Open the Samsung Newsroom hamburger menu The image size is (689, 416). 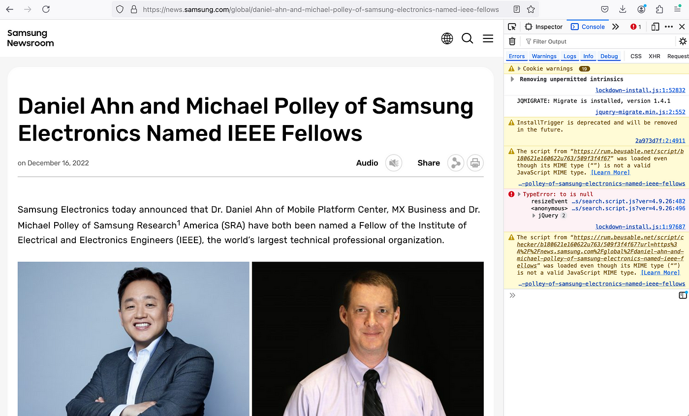coord(488,38)
